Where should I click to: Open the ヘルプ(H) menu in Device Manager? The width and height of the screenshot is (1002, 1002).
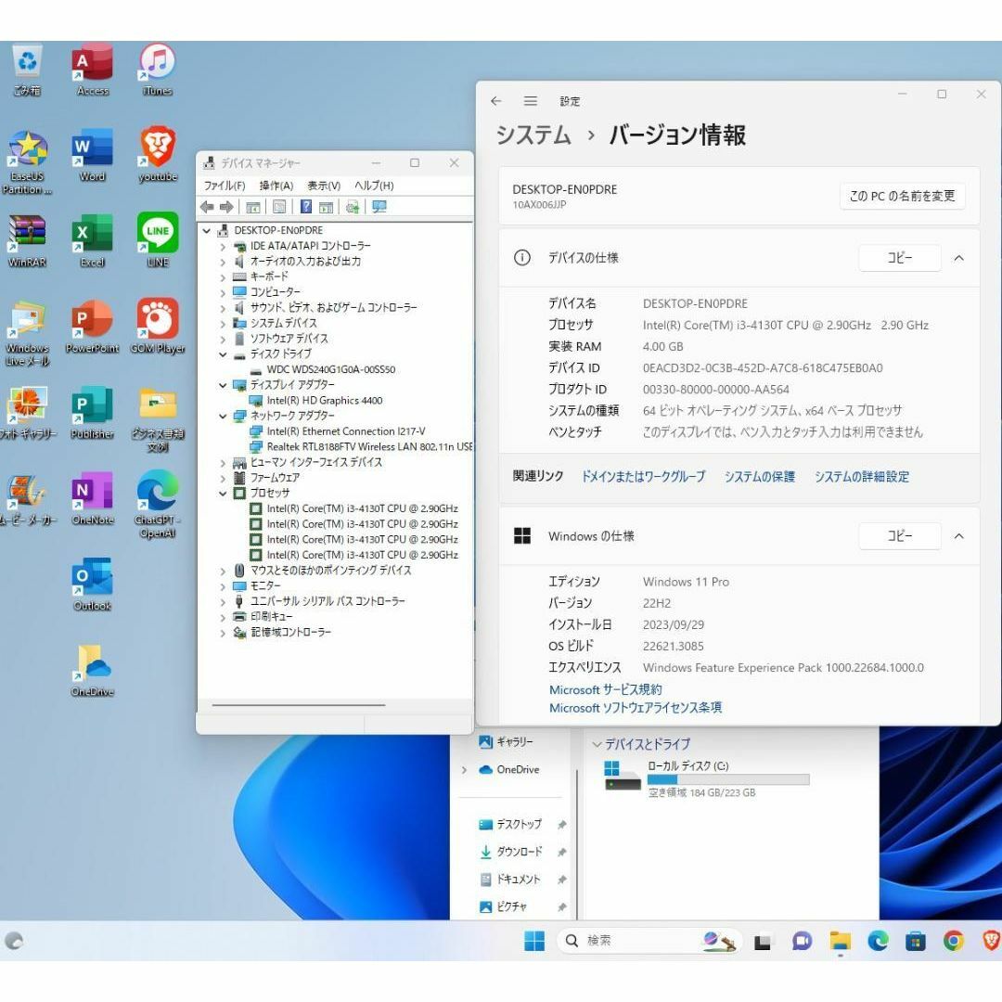point(374,186)
